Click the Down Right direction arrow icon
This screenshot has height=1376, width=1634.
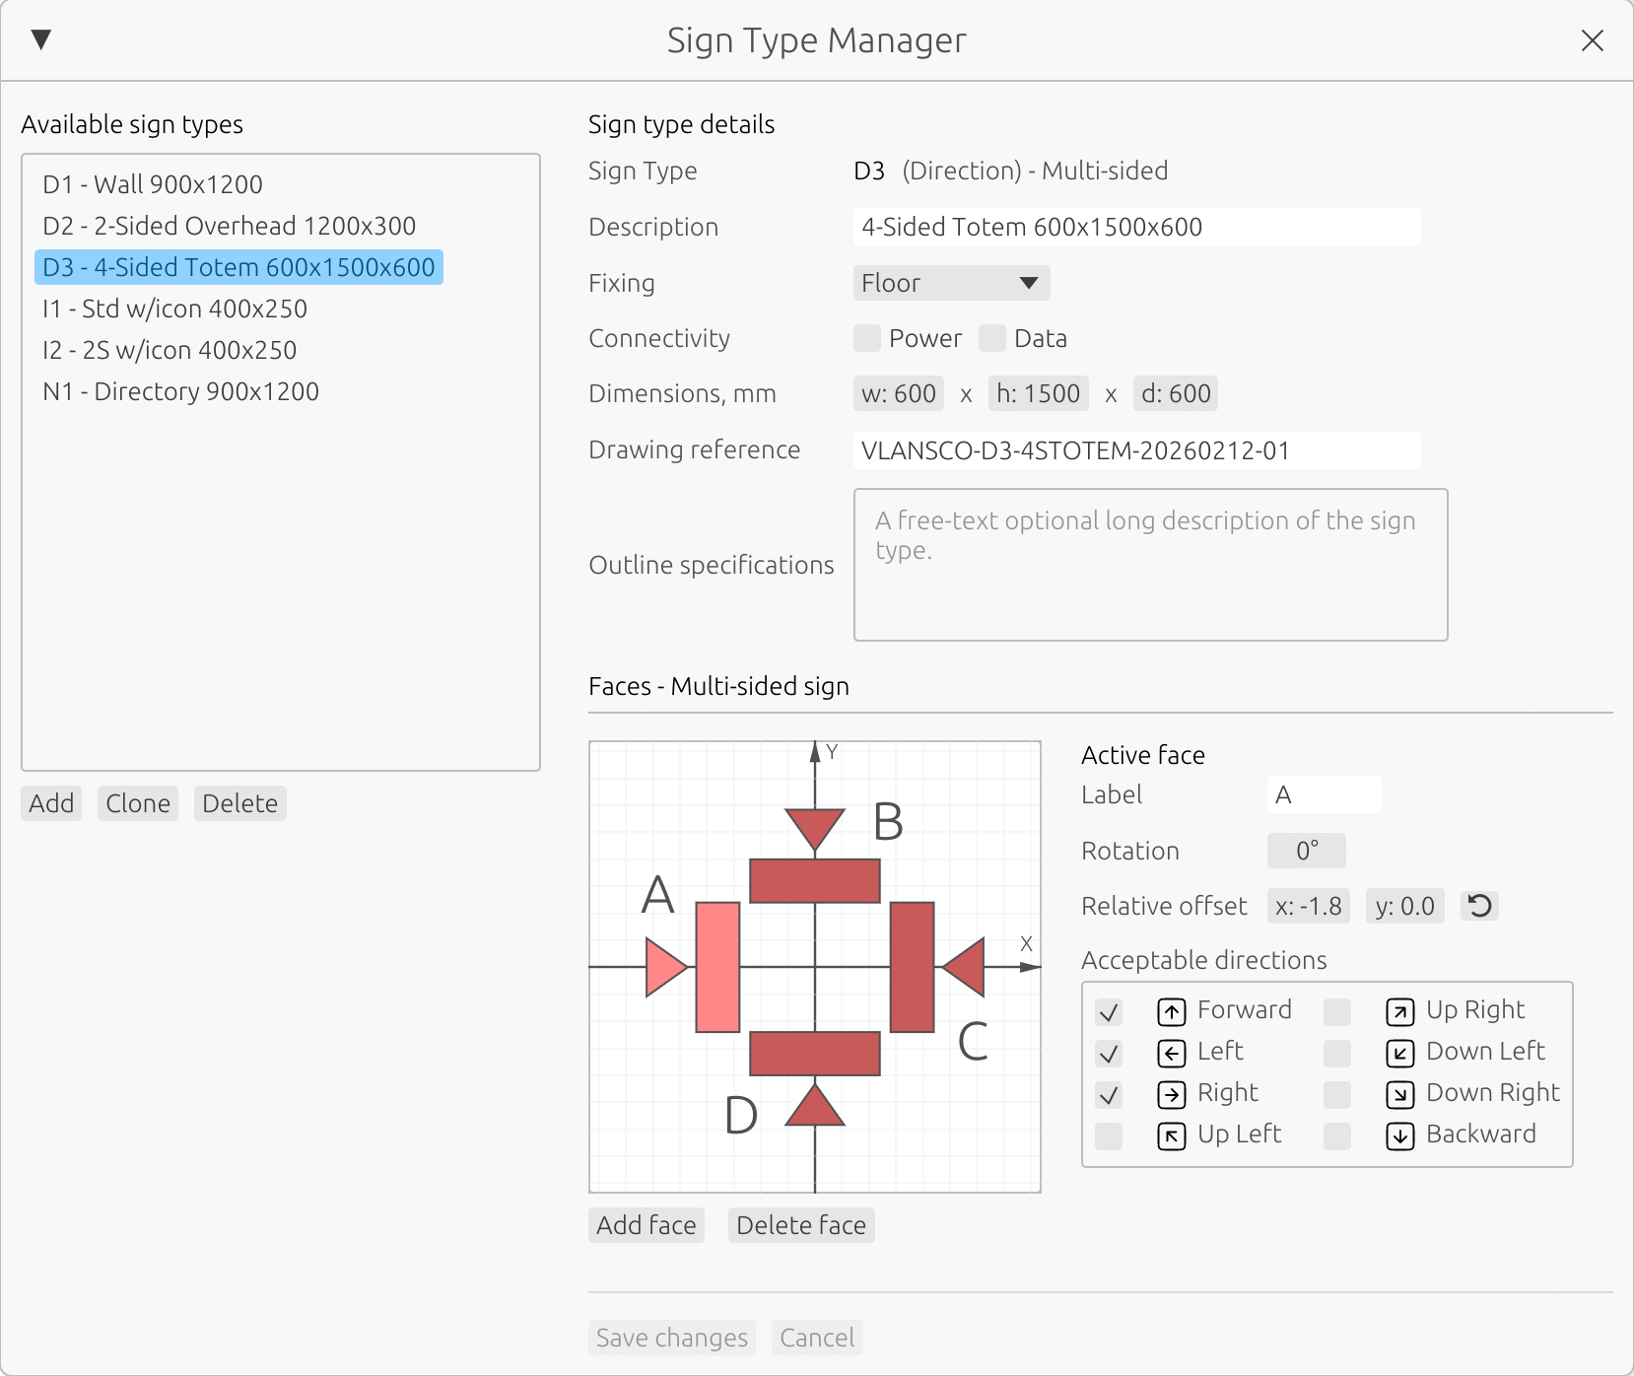click(1400, 1094)
